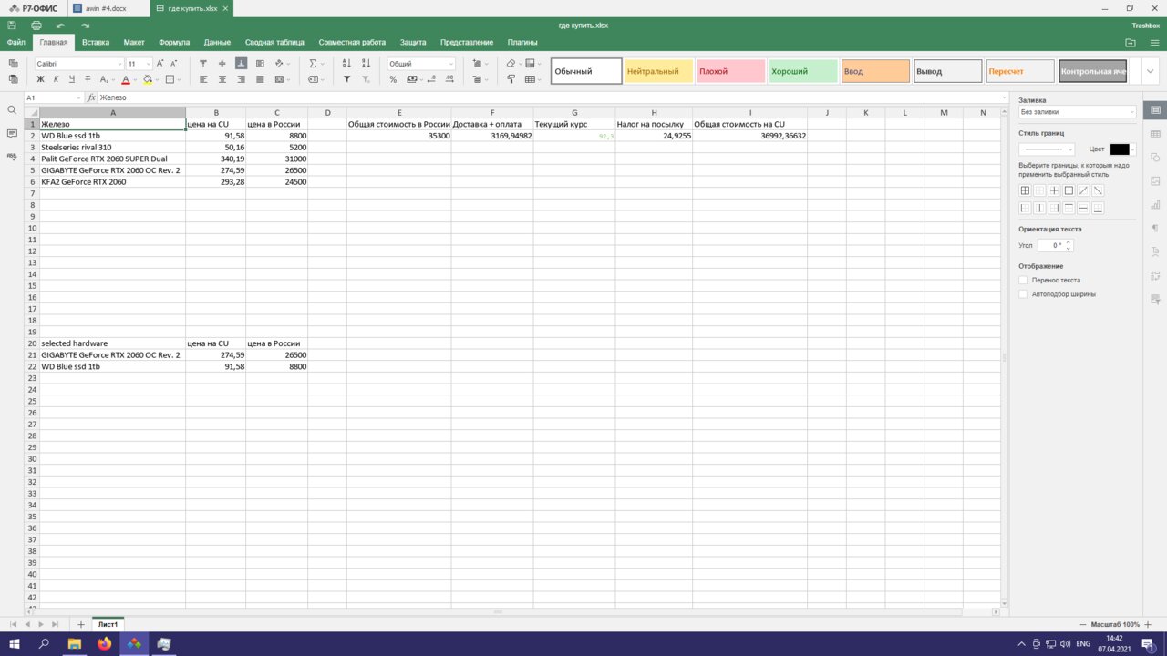Click the Copy icon in the ribbon

(14, 64)
